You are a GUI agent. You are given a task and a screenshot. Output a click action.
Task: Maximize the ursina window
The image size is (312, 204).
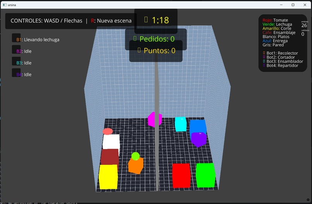click(x=293, y=5)
